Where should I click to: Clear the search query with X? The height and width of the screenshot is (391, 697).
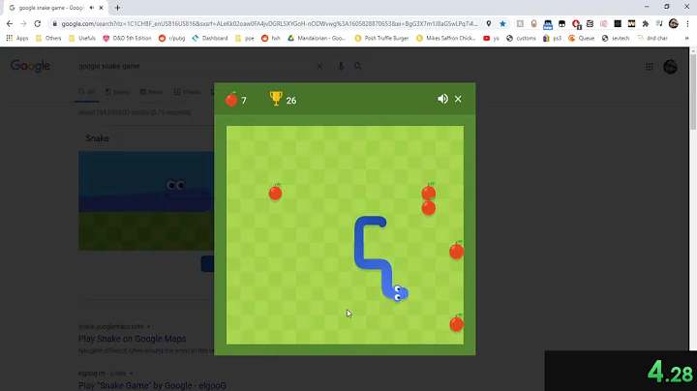(319, 66)
